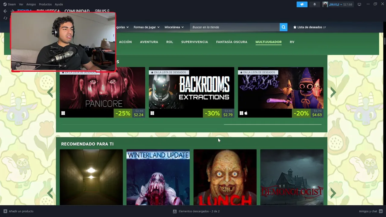Open the Miscelánea dropdown
The width and height of the screenshot is (386, 217).
click(x=174, y=27)
